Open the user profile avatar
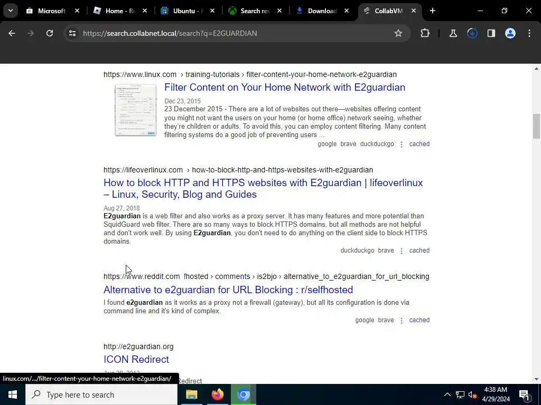The image size is (541, 405). (510, 33)
